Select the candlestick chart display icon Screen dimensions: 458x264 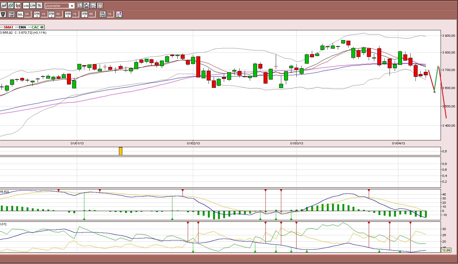(18, 6)
